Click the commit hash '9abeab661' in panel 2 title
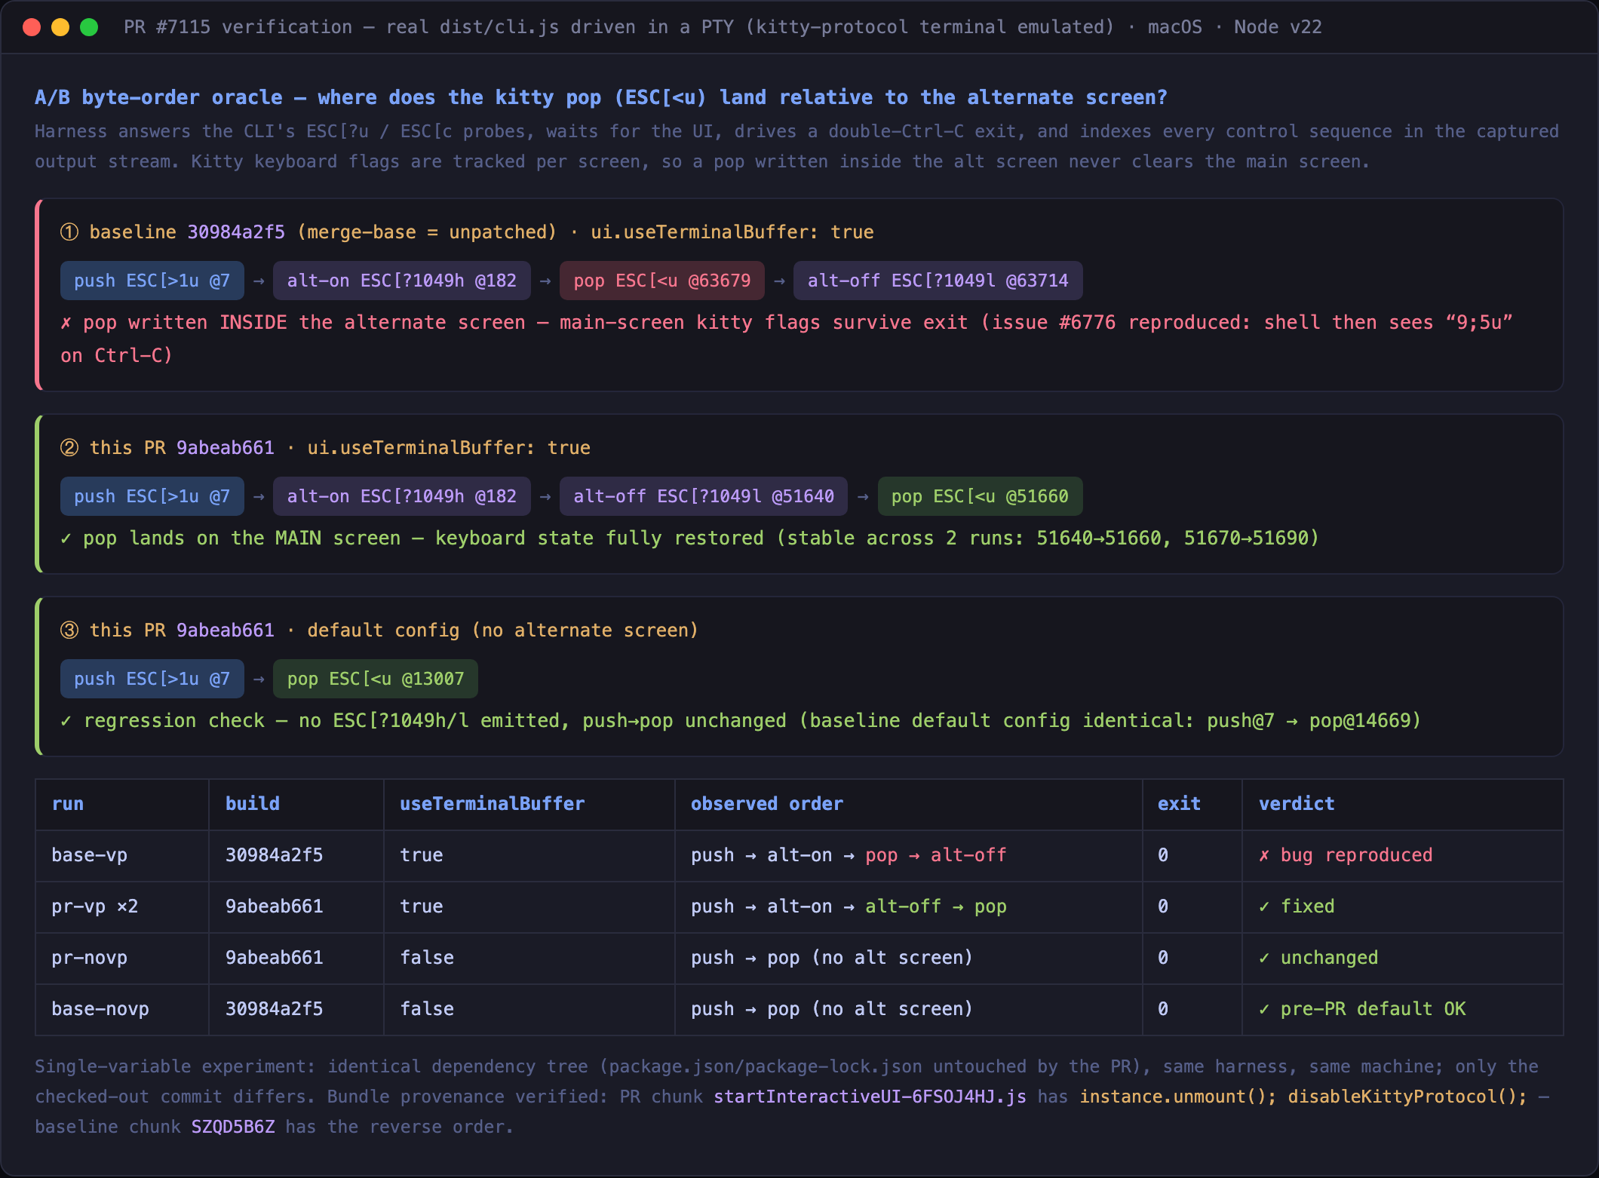 [226, 448]
